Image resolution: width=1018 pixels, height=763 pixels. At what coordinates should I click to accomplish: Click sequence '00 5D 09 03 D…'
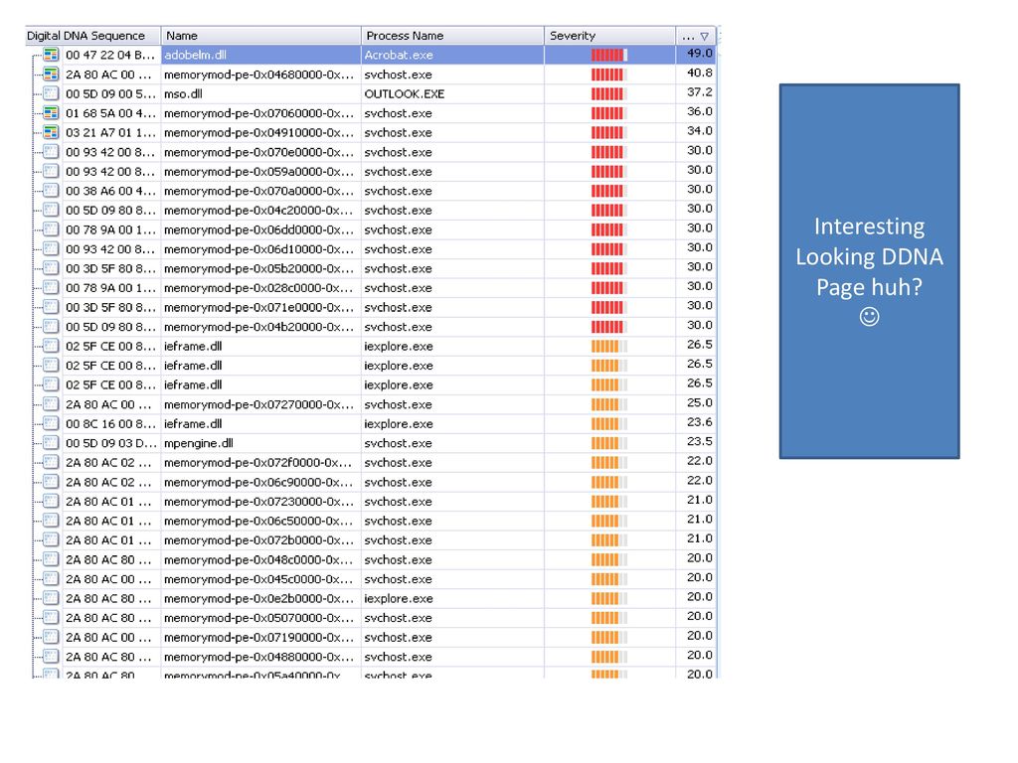click(110, 443)
